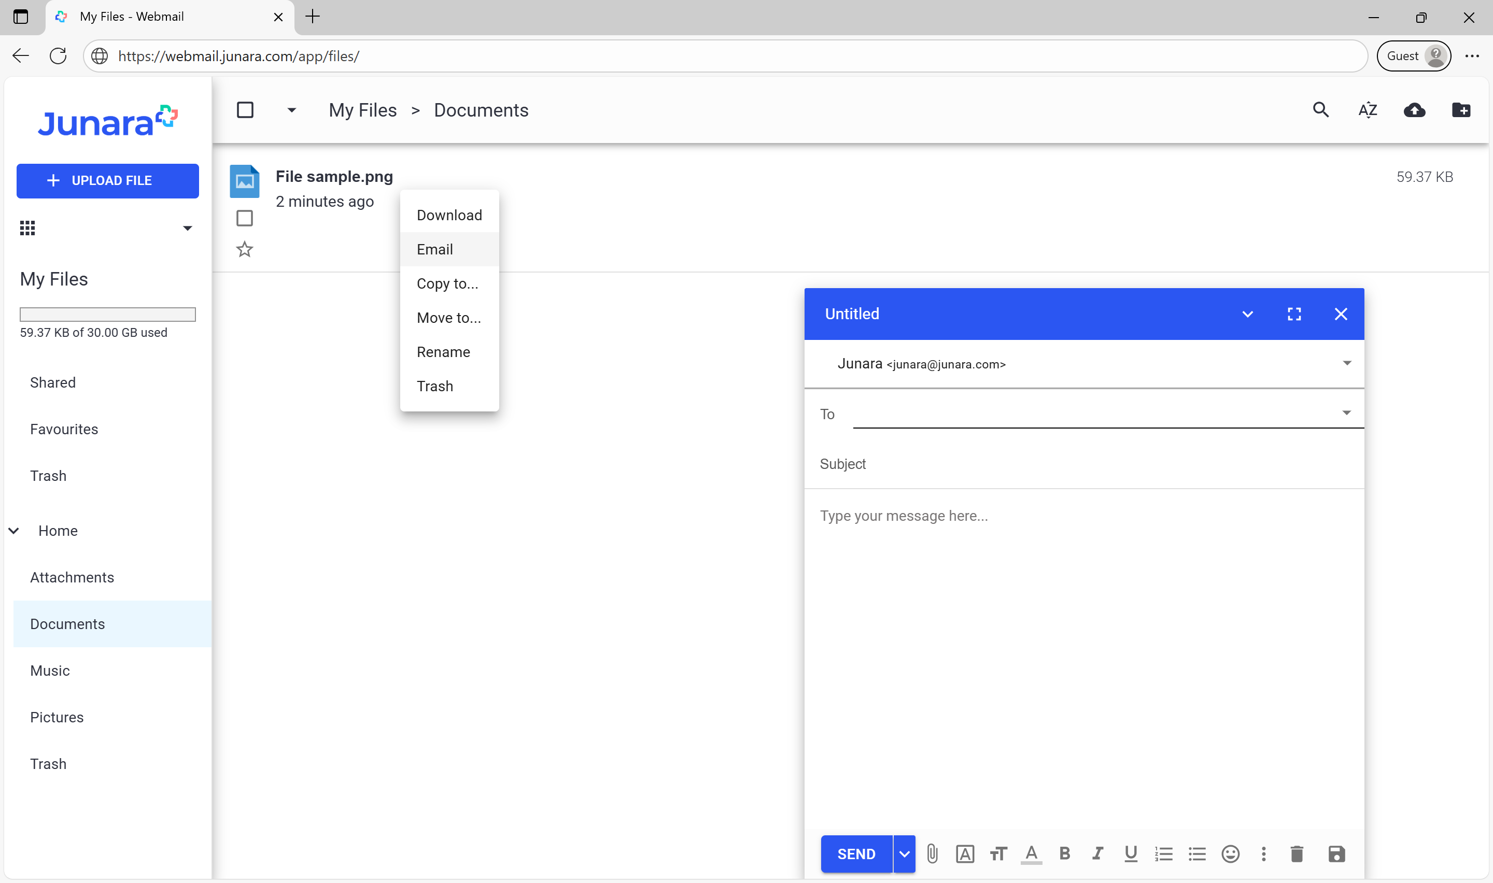Reload the page

click(58, 56)
